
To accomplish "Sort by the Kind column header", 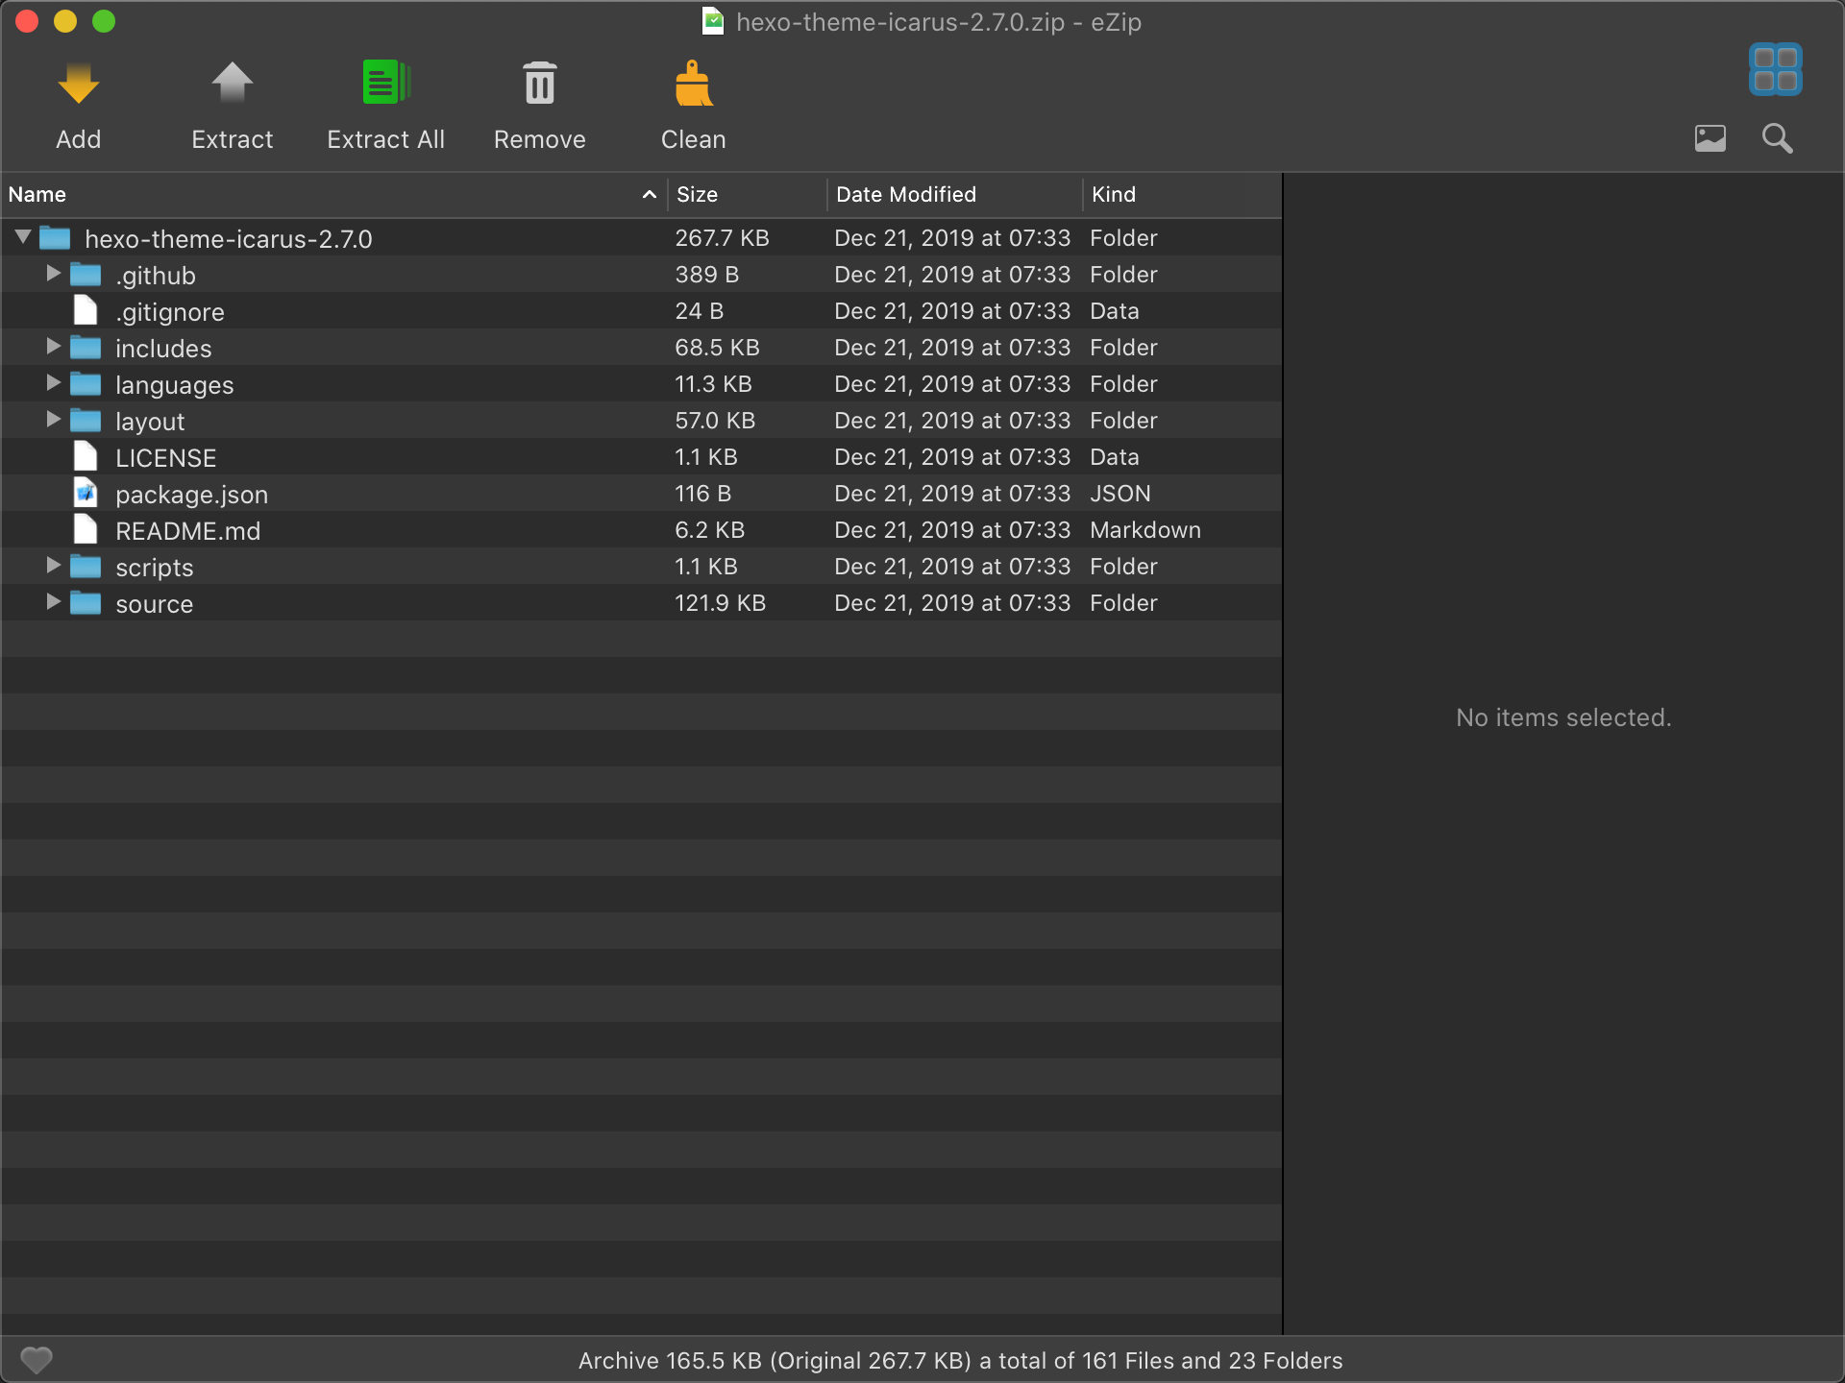I will pyautogui.click(x=1183, y=195).
